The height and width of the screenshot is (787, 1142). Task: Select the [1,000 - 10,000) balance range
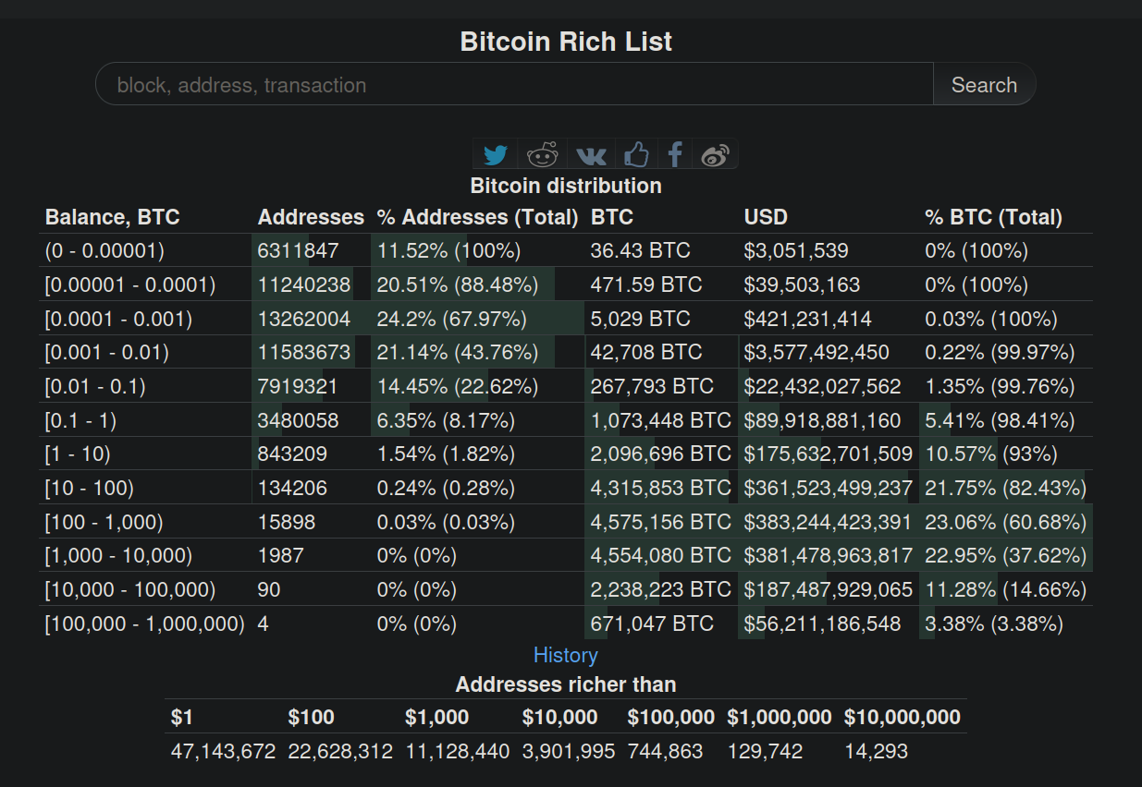pyautogui.click(x=119, y=555)
